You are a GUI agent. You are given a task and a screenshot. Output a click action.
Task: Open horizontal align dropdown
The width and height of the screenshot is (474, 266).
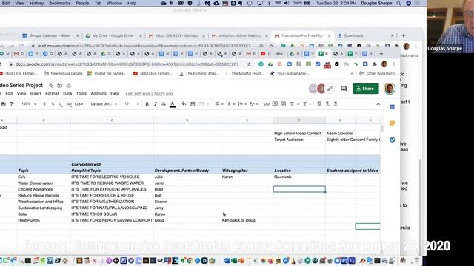tap(219, 104)
